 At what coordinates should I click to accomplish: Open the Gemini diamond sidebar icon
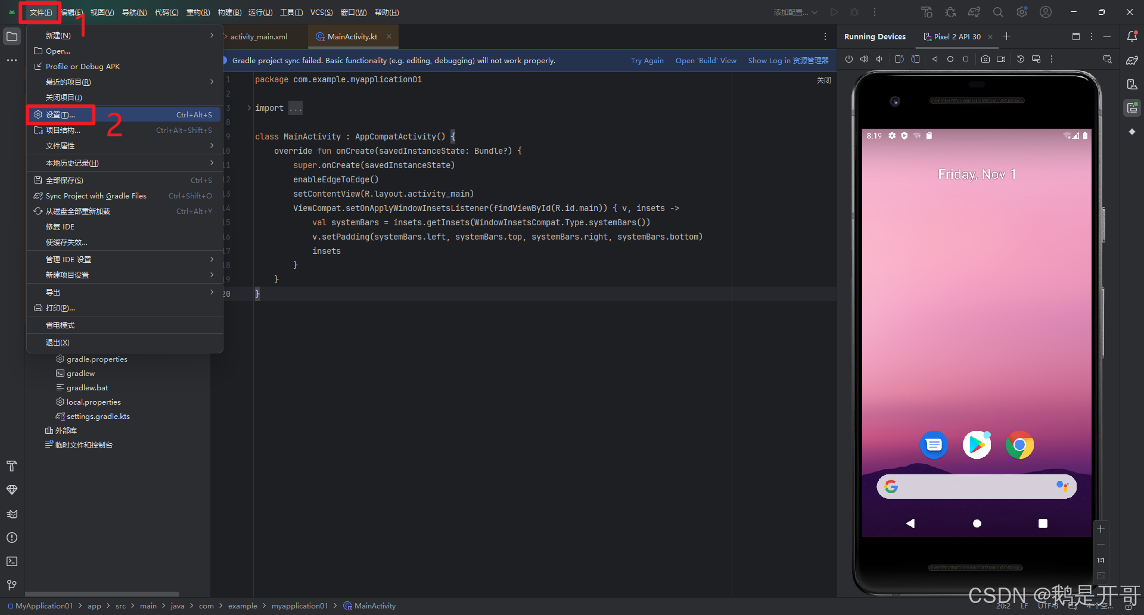point(1132,132)
